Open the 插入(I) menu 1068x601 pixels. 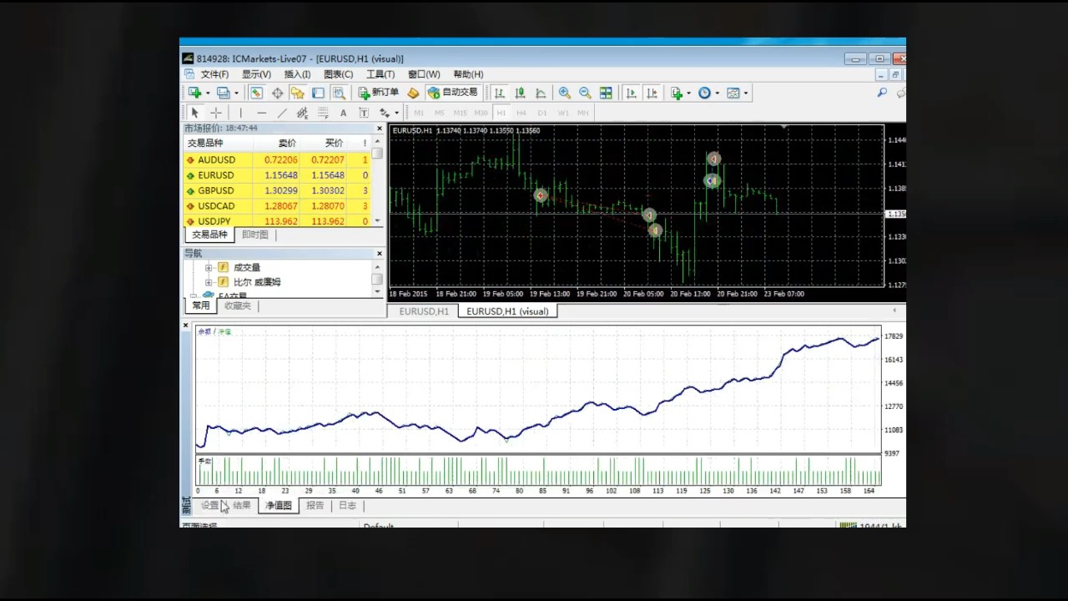[297, 74]
